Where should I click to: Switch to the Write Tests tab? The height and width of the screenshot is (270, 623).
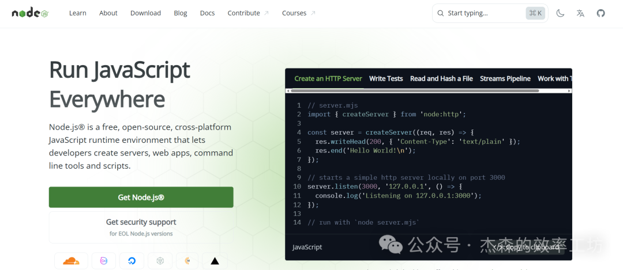pyautogui.click(x=386, y=79)
